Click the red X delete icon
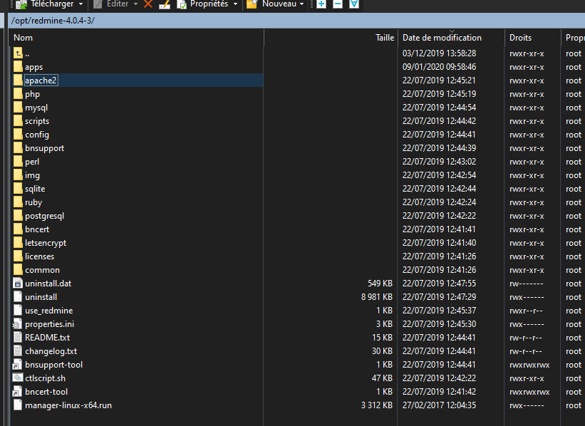Viewport: 585px width, 426px height. click(148, 4)
